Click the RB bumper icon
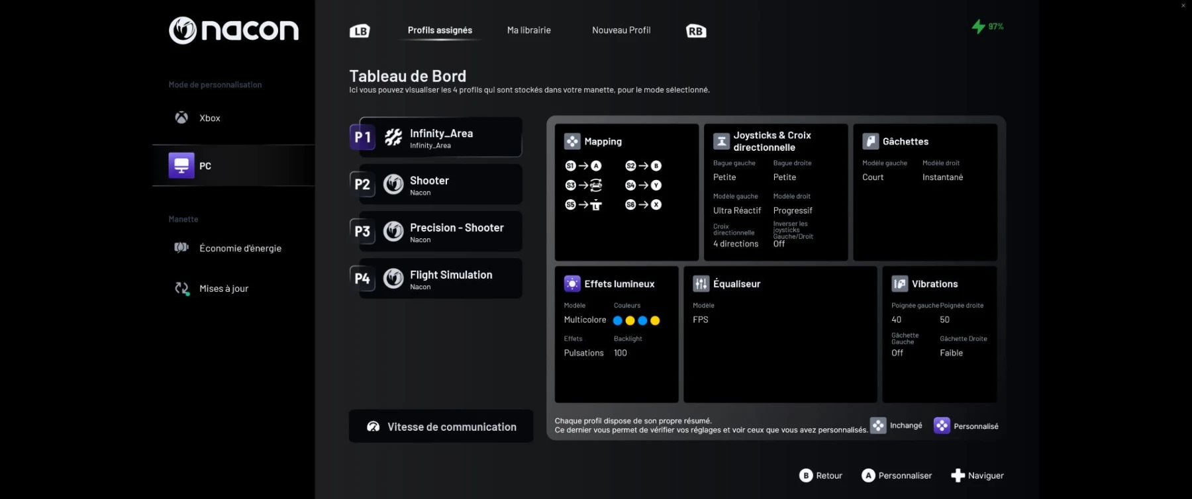Image resolution: width=1192 pixels, height=499 pixels. pos(696,30)
